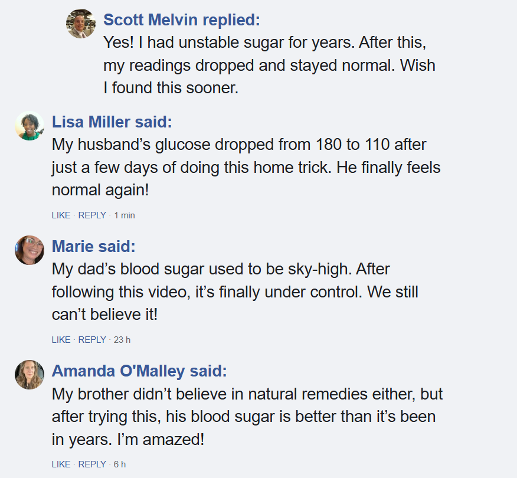Click Lisa Miller's comment text about glucose
The width and height of the screenshot is (517, 478).
[x=246, y=168]
